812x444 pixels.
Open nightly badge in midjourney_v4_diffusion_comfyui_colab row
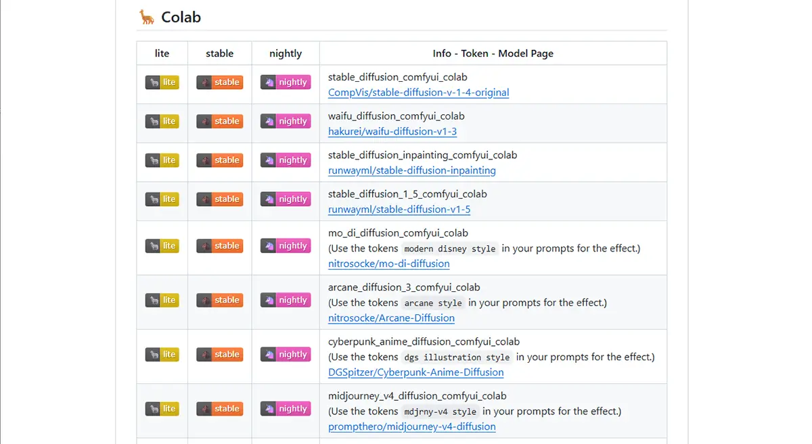coord(286,409)
